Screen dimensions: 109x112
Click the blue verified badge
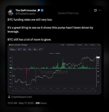point(42,10)
